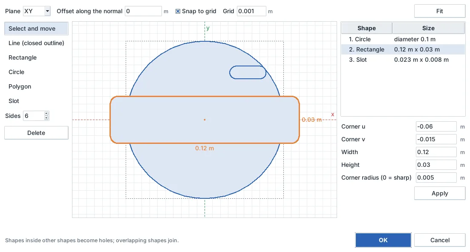
Task: Decrease the Sides spinner value
Action: click(x=46, y=118)
